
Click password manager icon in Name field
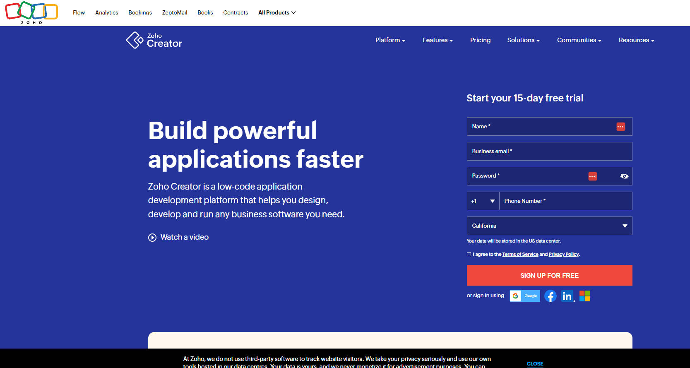tap(620, 127)
